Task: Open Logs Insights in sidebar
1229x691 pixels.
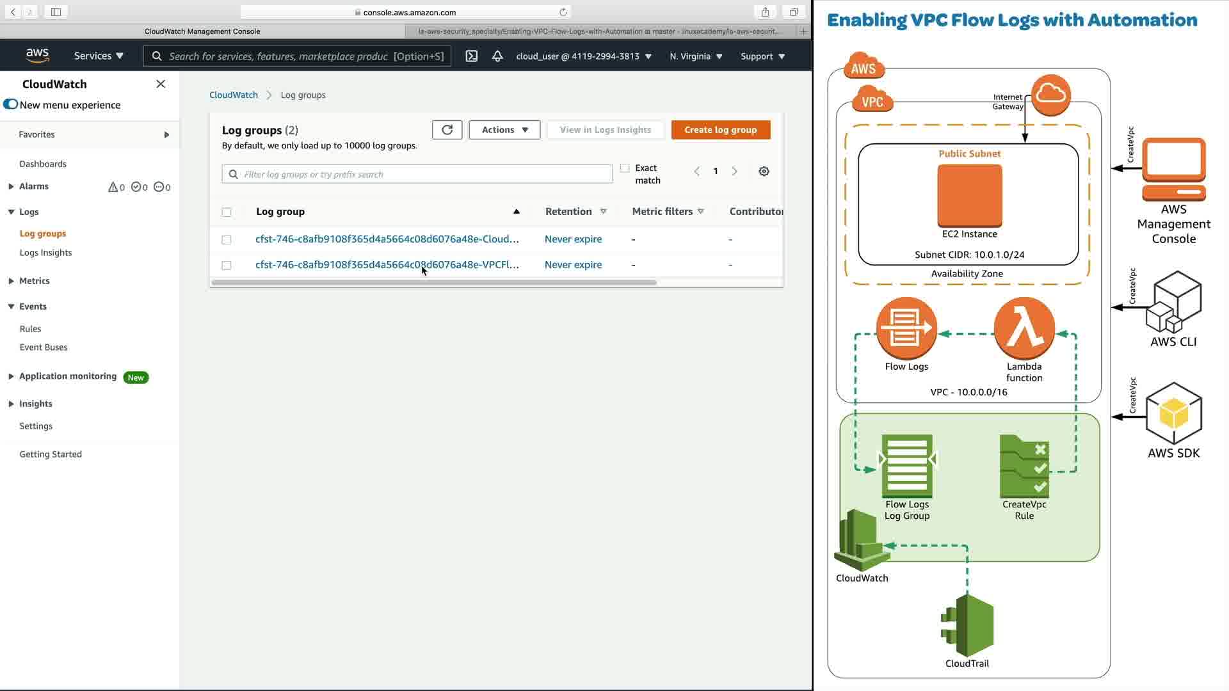Action: click(x=45, y=253)
